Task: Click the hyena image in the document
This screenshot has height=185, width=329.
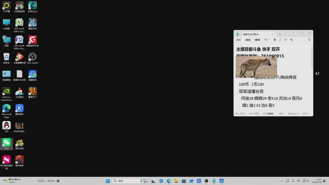Action: pyautogui.click(x=256, y=67)
